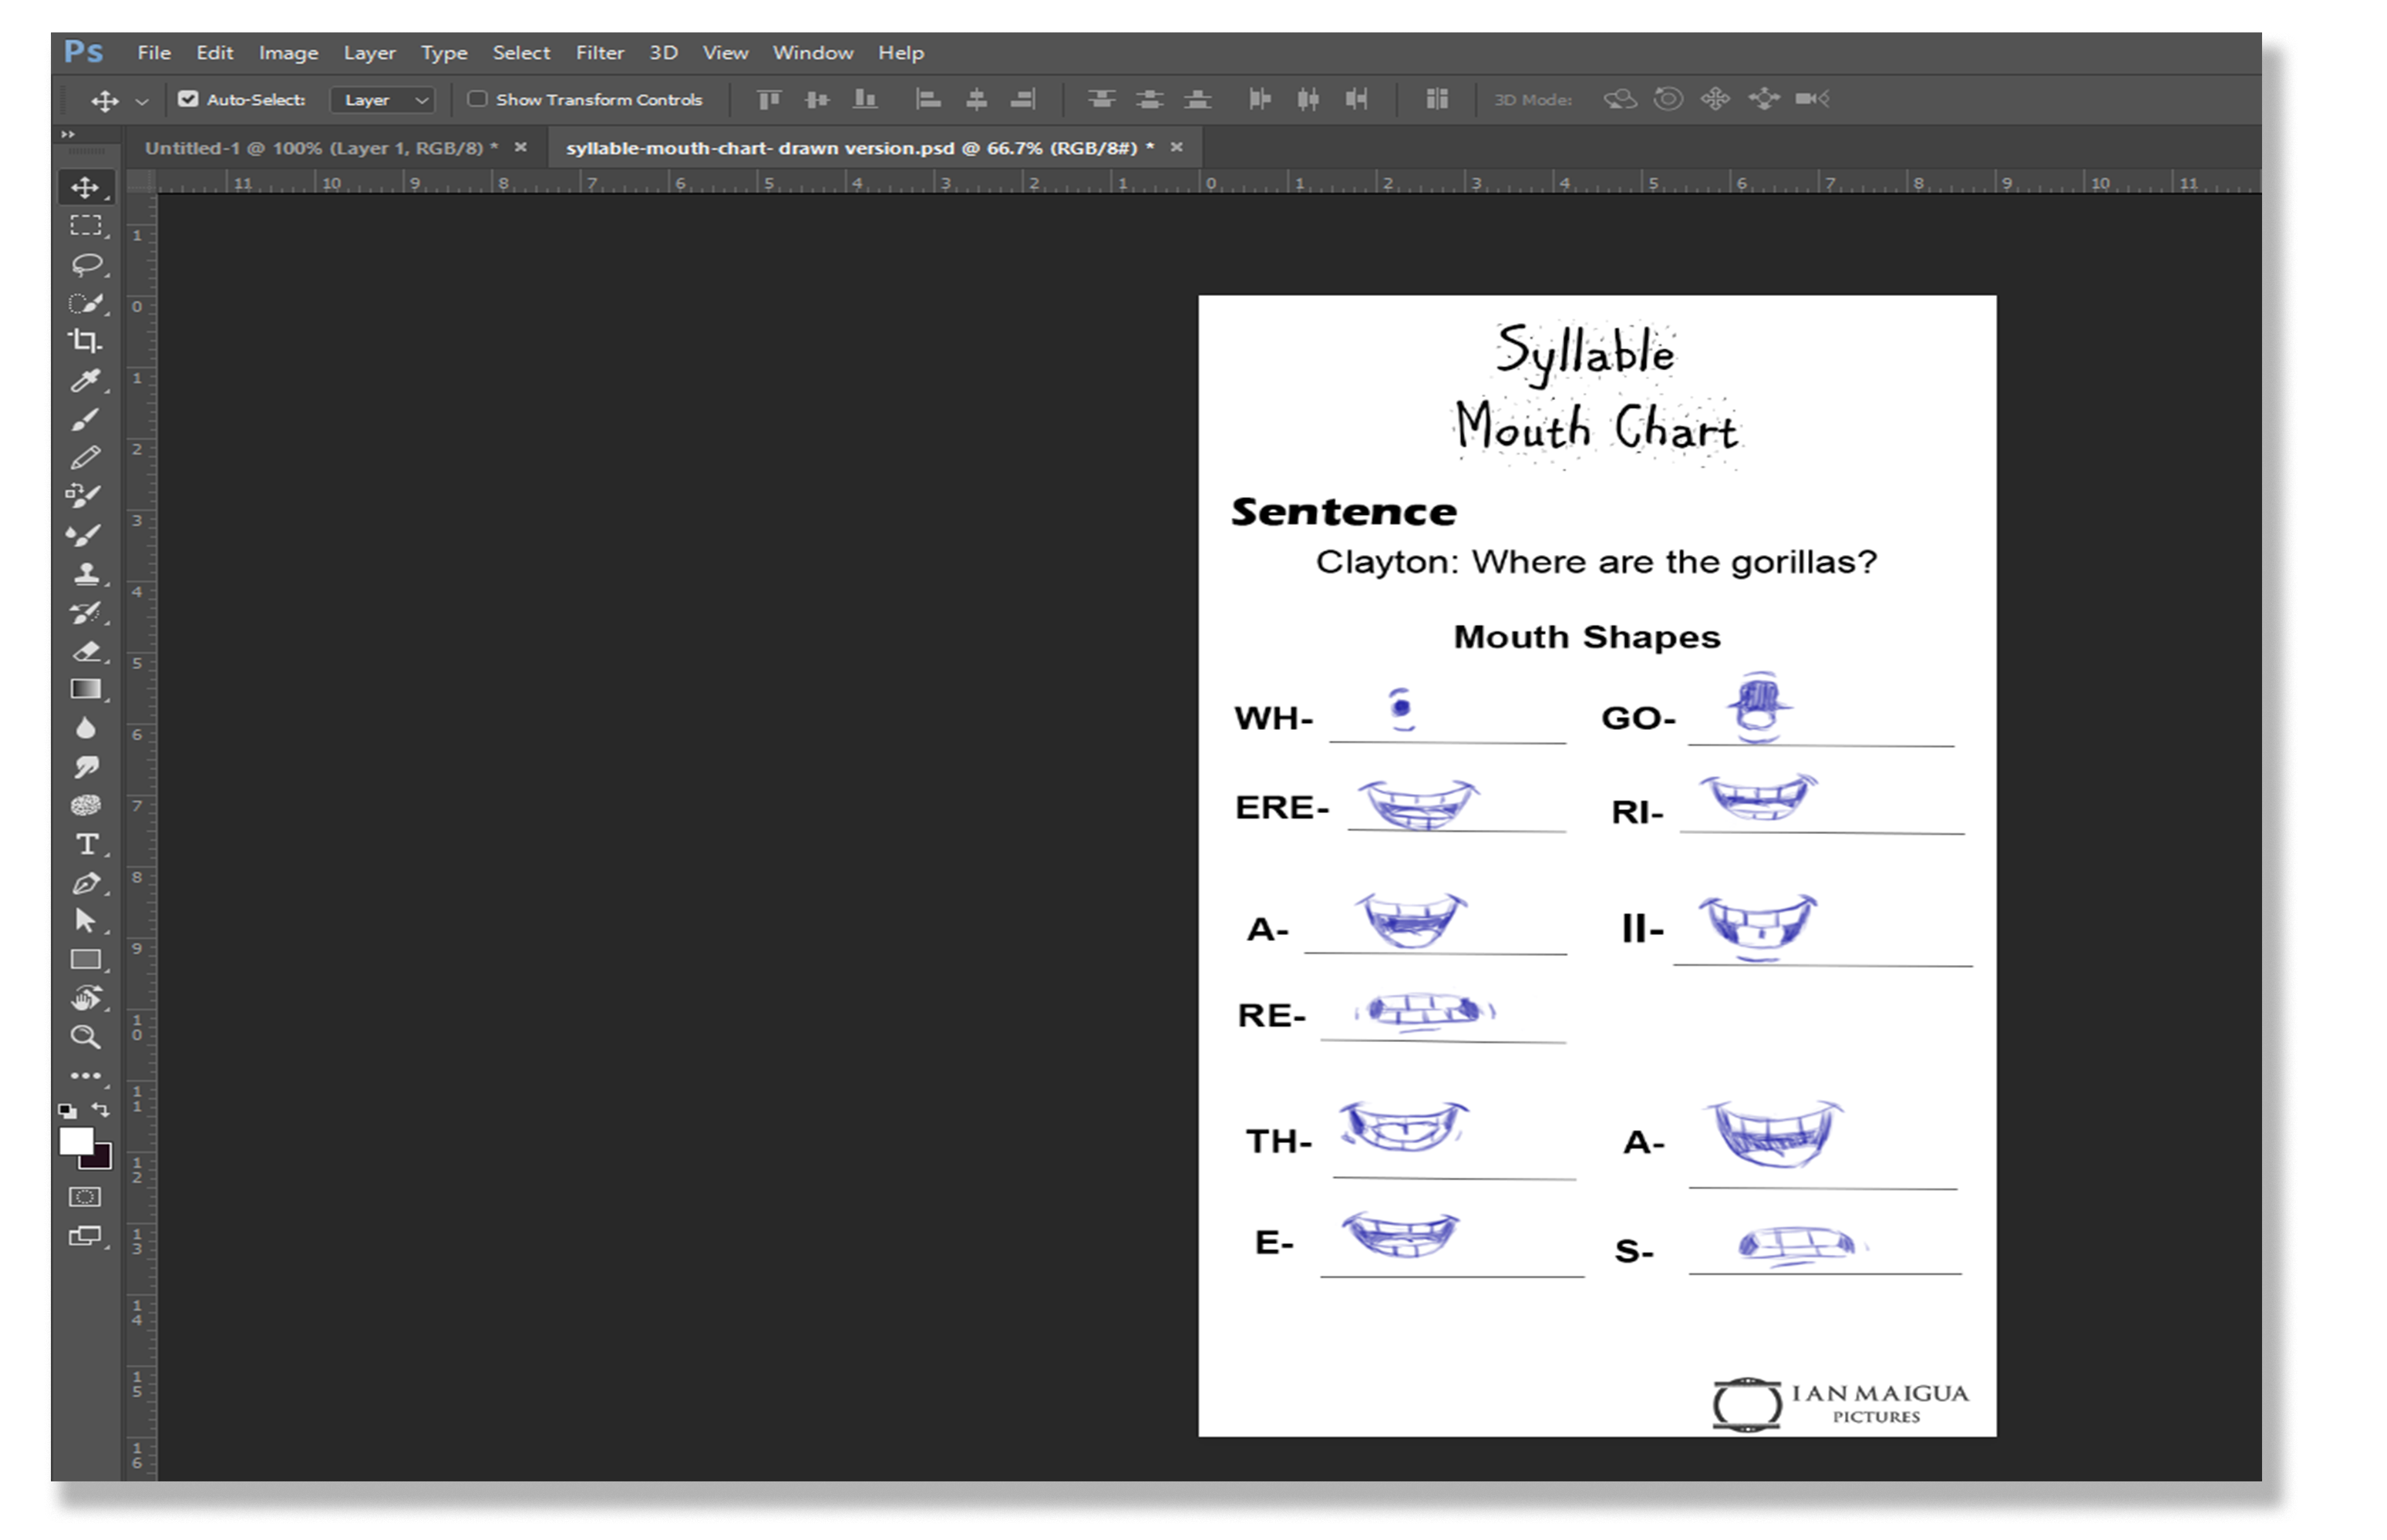The image size is (2387, 1540).
Task: Choose the Color Replacement tool
Action: 85,496
